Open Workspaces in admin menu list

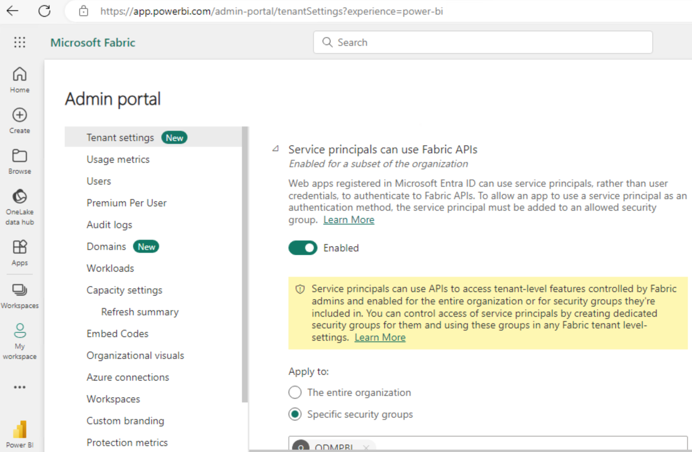point(113,399)
